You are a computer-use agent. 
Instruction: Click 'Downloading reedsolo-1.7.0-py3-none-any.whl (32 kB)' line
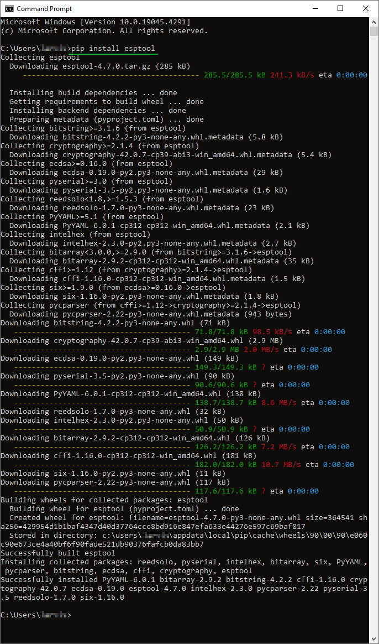(x=113, y=411)
